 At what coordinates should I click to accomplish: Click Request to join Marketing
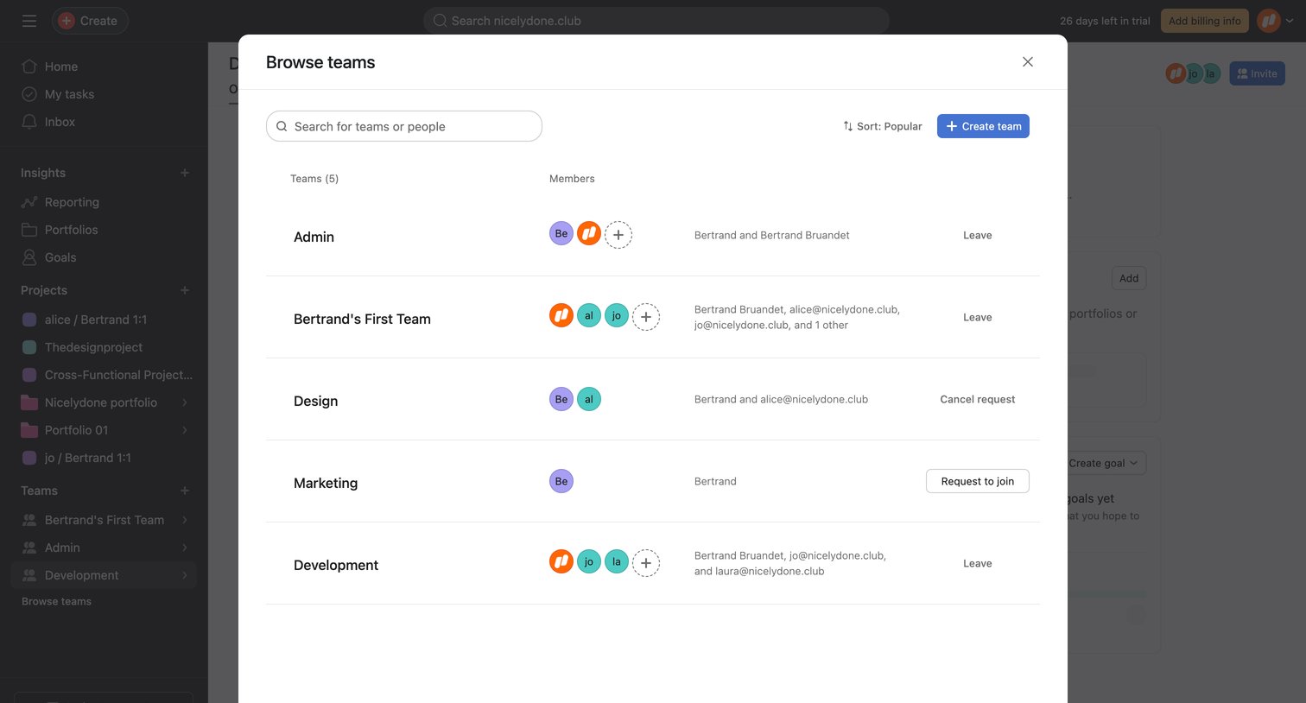click(x=978, y=481)
